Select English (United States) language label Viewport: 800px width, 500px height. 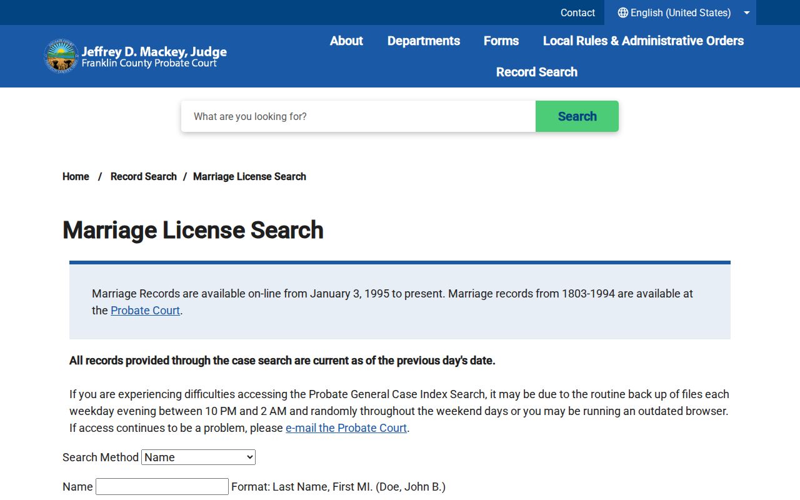[x=681, y=12]
